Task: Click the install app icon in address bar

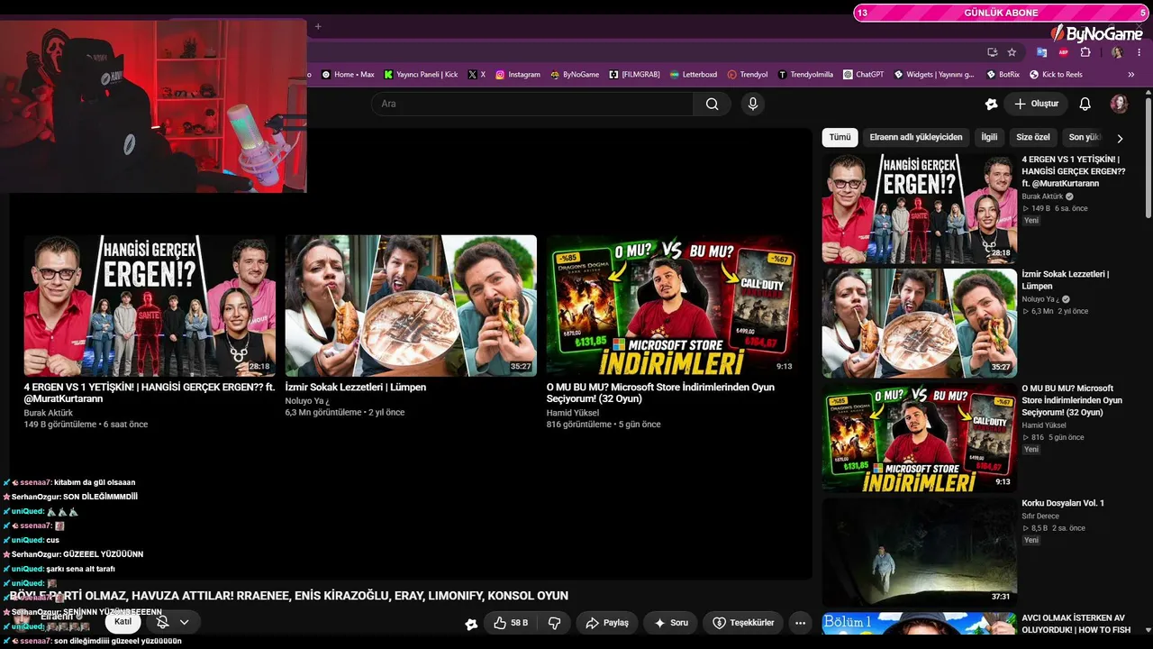Action: point(992,52)
